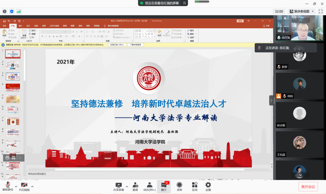Start 录制 recording
This screenshot has height=194, width=326.
(x=179, y=187)
